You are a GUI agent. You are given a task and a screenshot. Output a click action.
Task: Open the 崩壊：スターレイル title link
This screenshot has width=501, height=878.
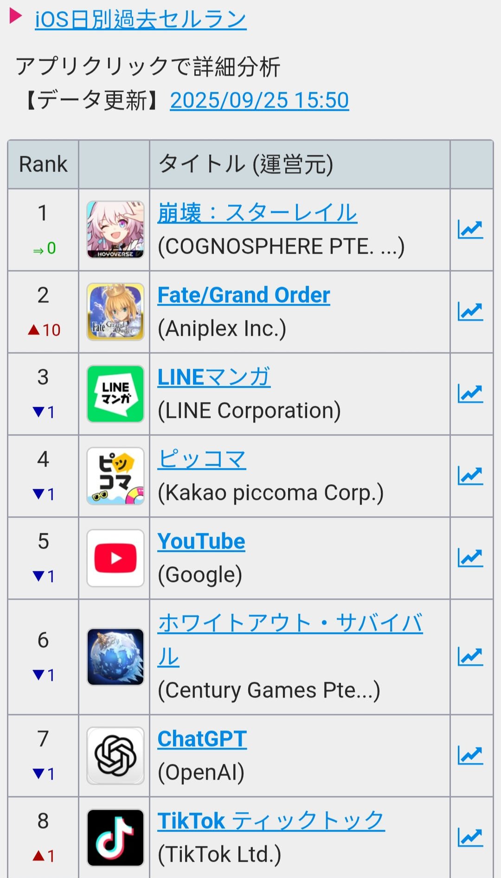pyautogui.click(x=257, y=213)
